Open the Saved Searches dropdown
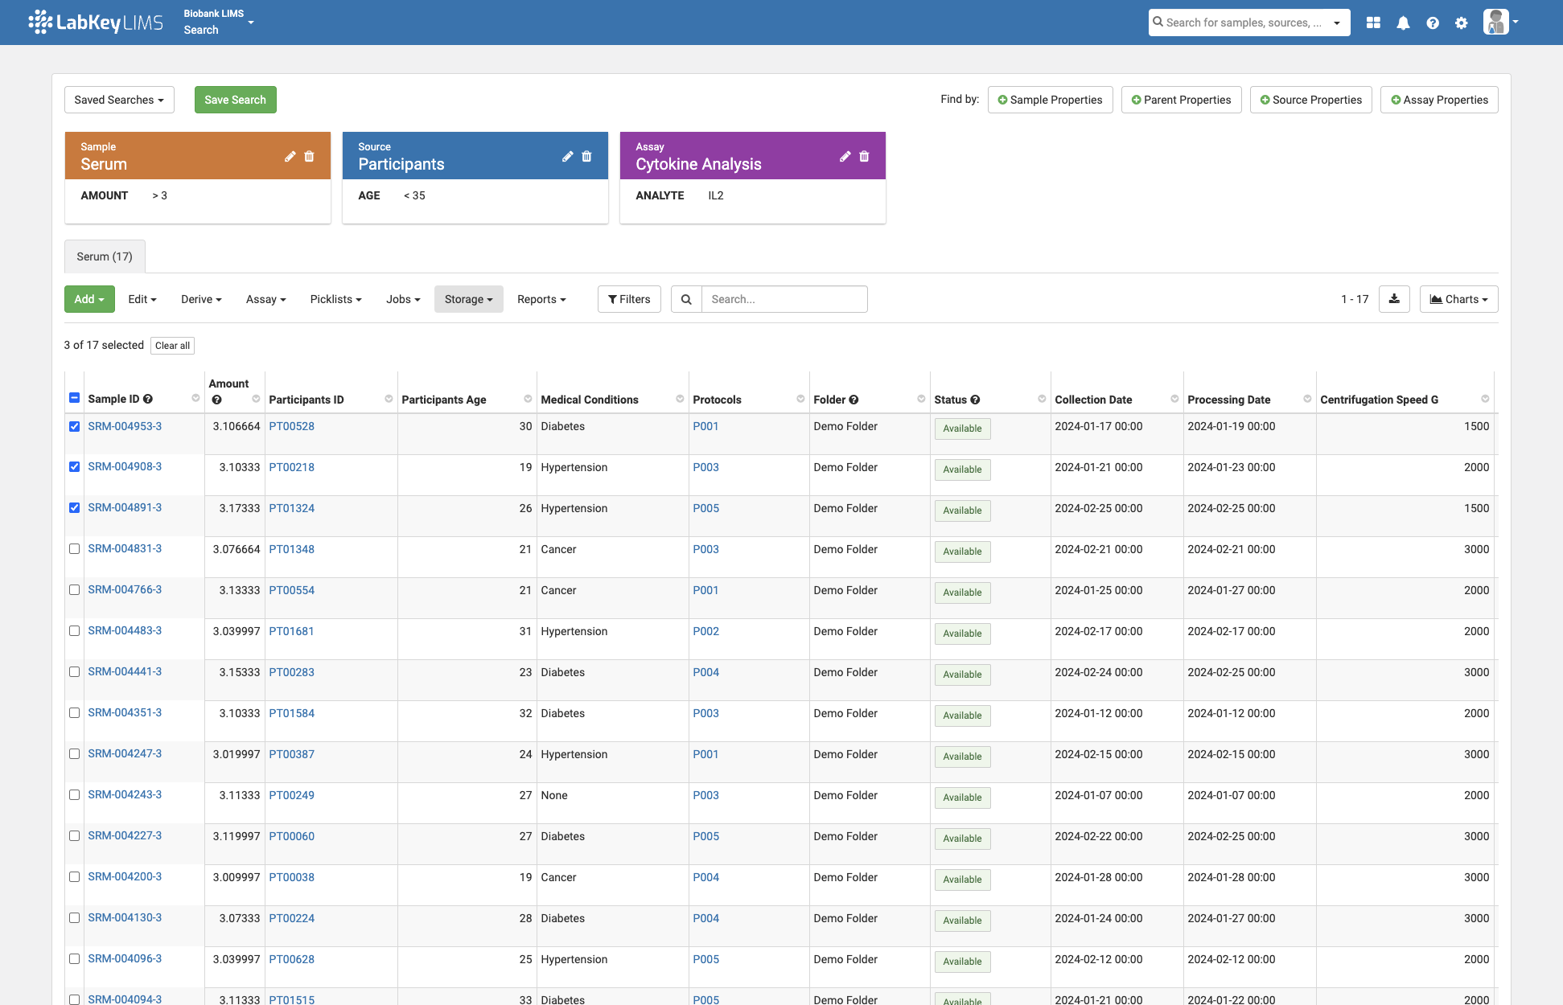 click(119, 100)
